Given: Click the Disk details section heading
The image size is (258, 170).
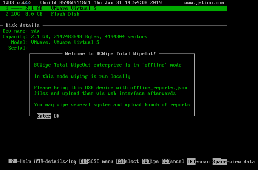Looking at the screenshot, I should [23, 25].
